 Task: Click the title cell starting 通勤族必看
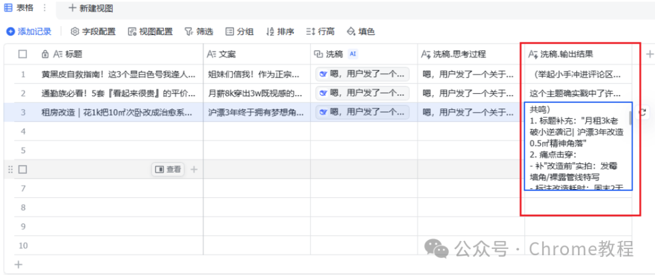(118, 93)
